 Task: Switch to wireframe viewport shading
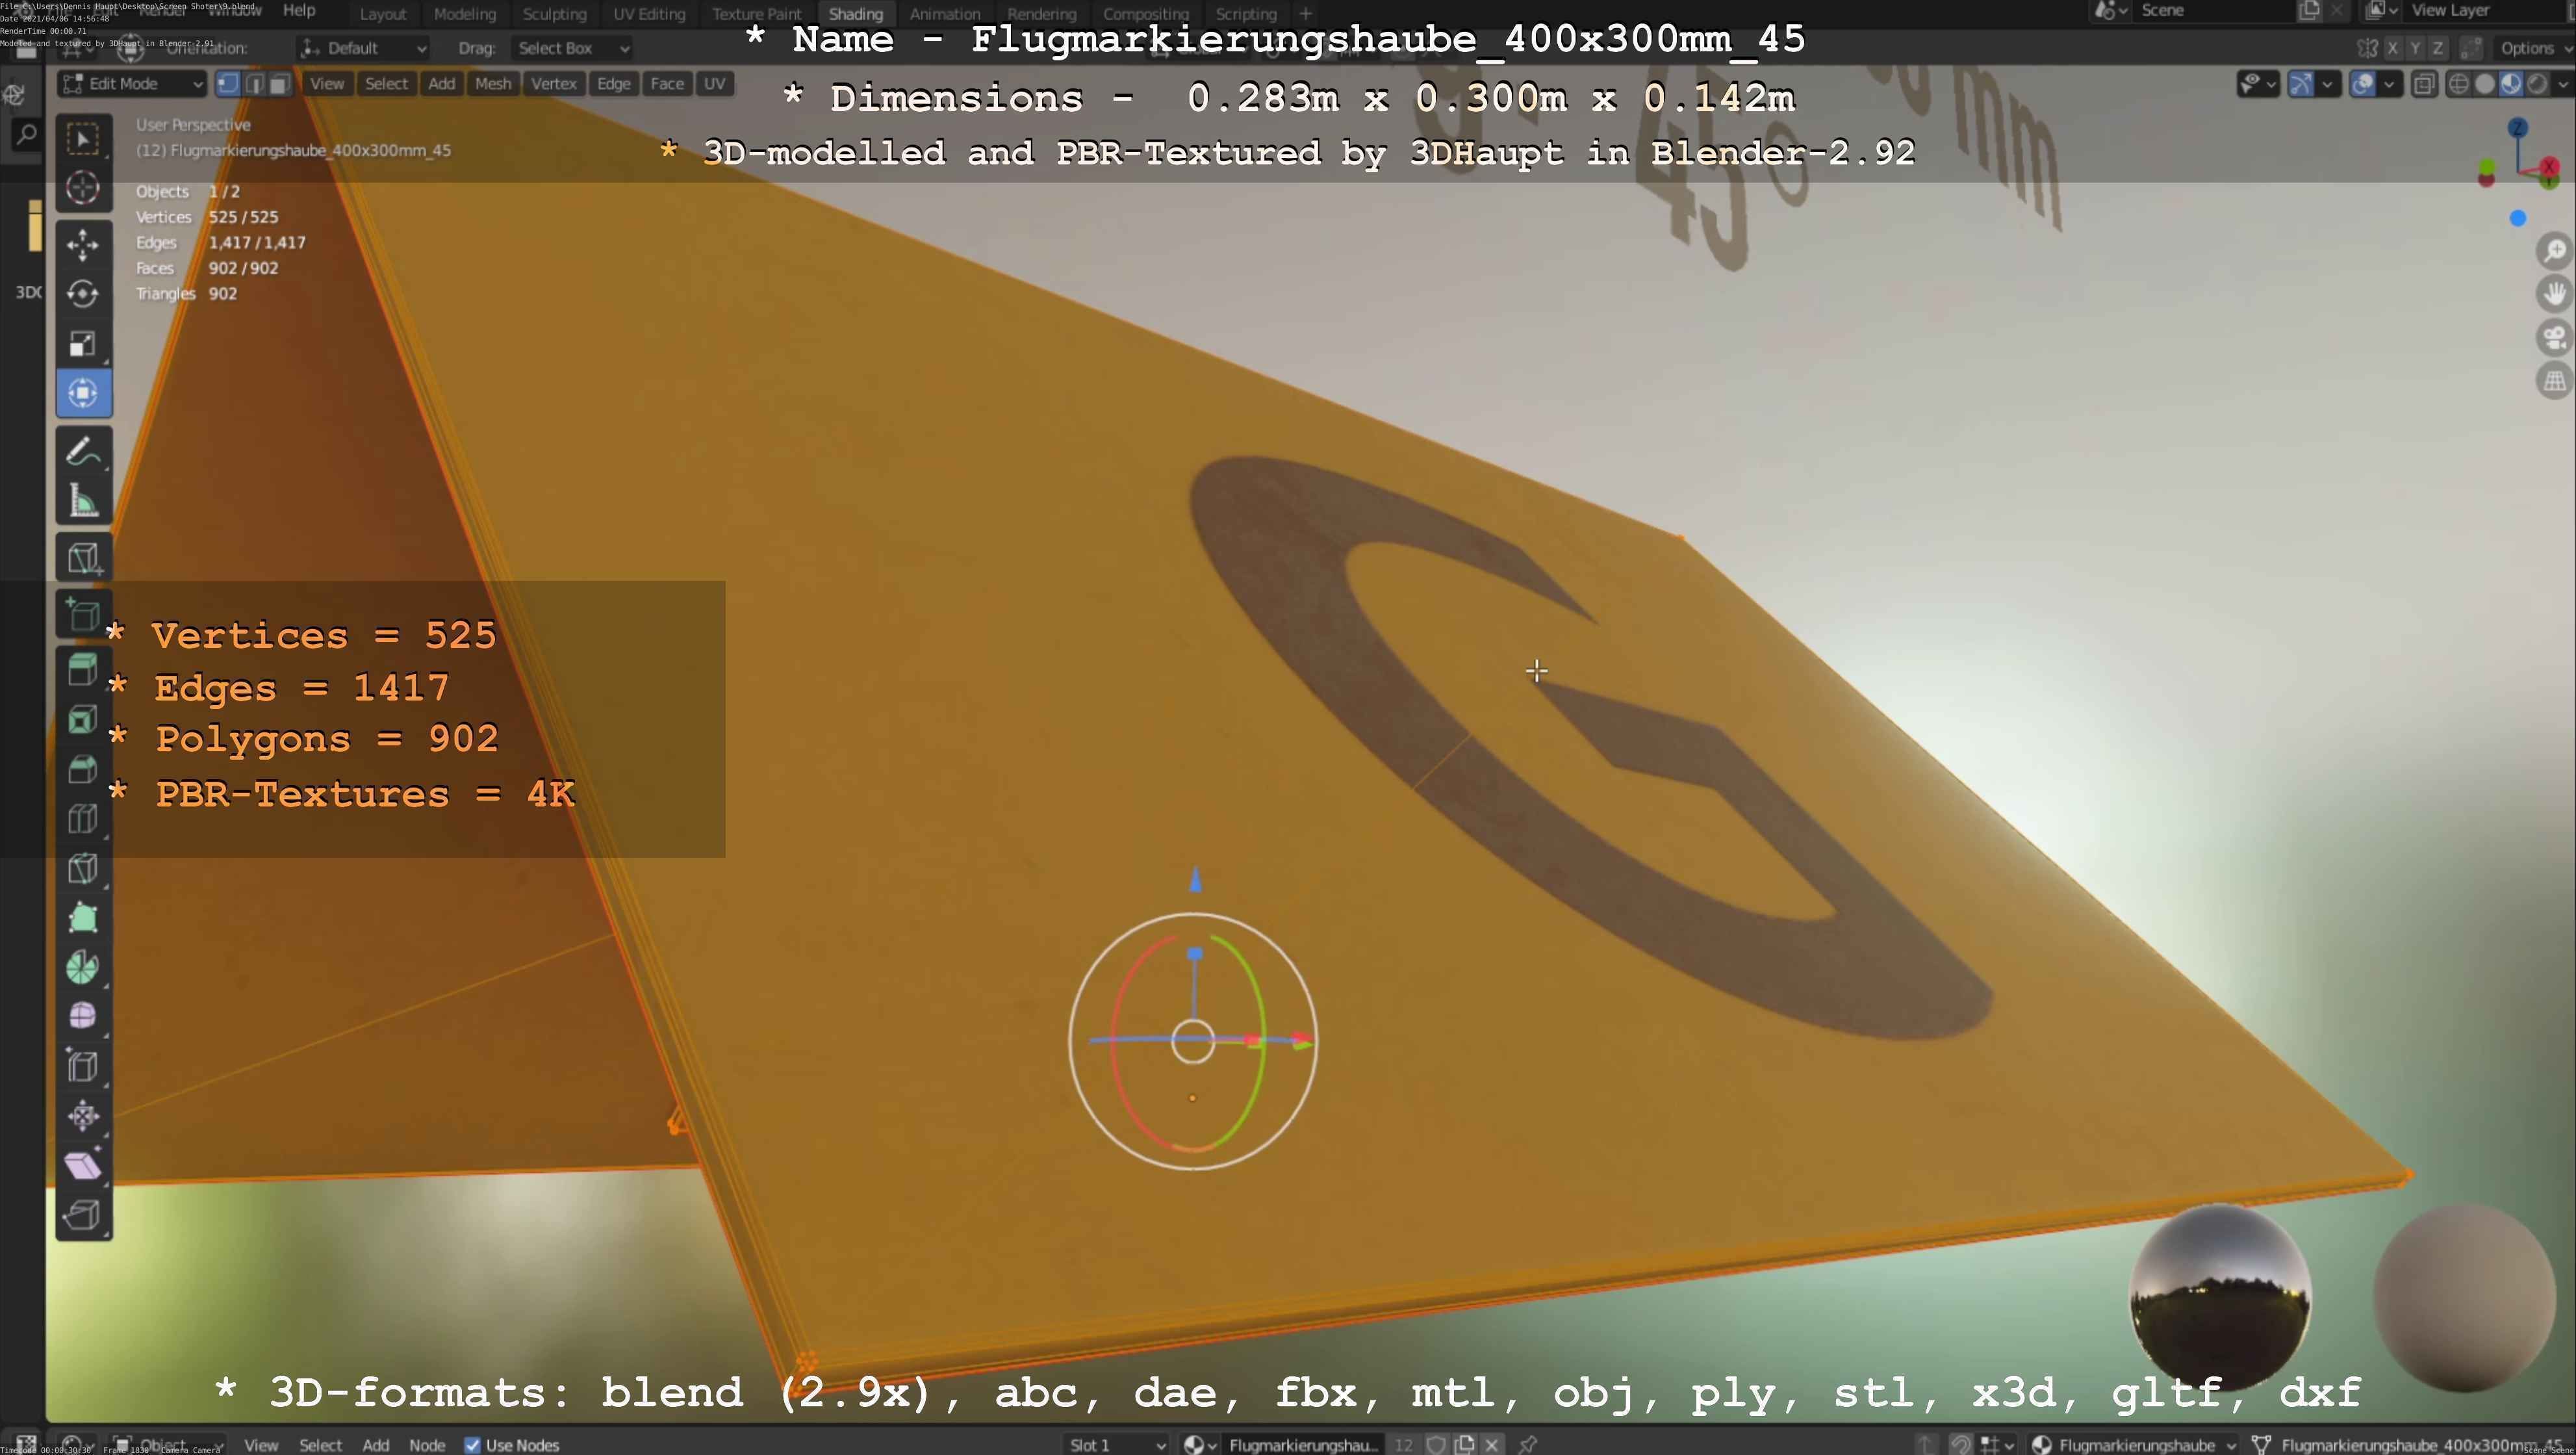pyautogui.click(x=2458, y=84)
